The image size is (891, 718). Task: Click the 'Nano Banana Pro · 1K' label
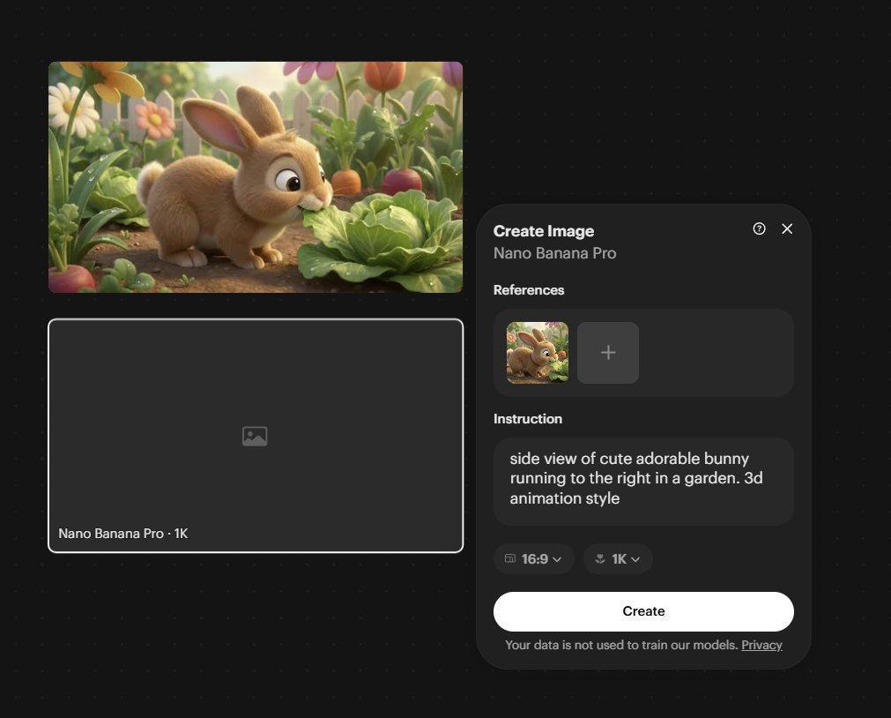click(123, 533)
